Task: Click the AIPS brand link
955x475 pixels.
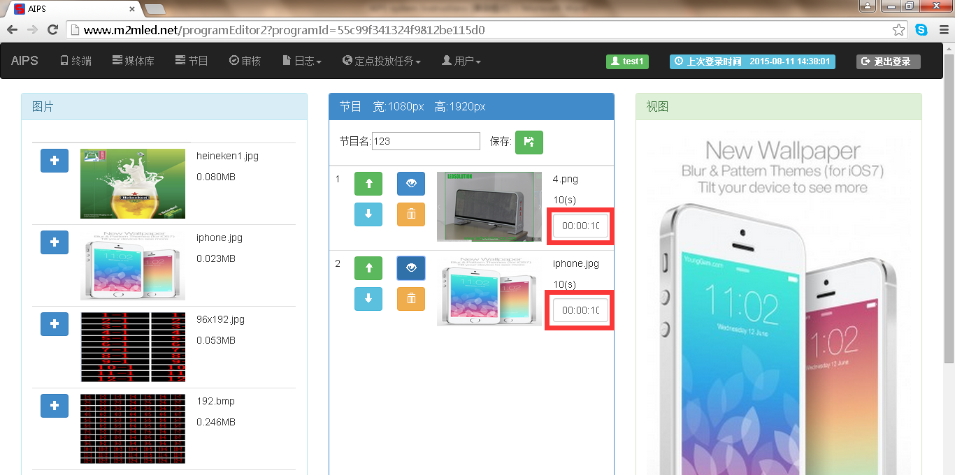Action: pyautogui.click(x=24, y=61)
